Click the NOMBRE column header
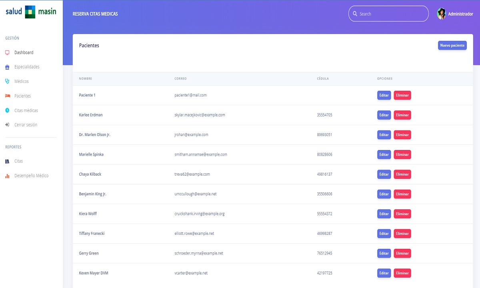Image resolution: width=480 pixels, height=288 pixels. pos(86,79)
